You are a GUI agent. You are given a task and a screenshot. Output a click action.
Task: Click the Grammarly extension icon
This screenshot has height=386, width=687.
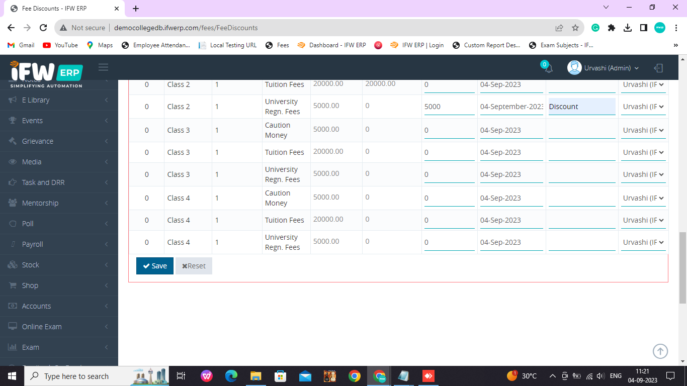click(595, 28)
